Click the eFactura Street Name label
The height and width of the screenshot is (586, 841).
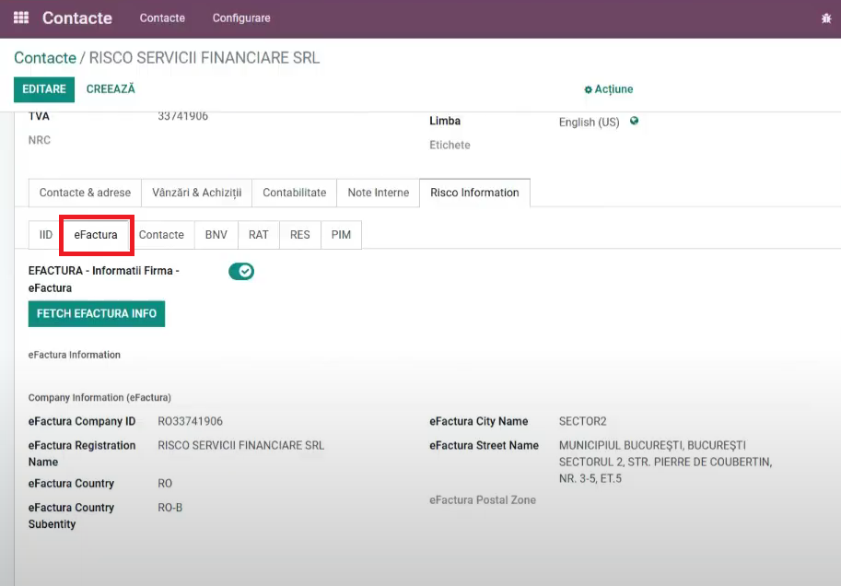tap(484, 446)
